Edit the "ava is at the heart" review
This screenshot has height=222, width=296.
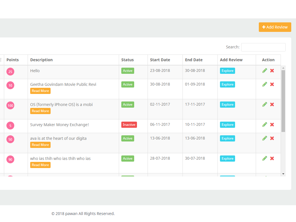[264, 138]
